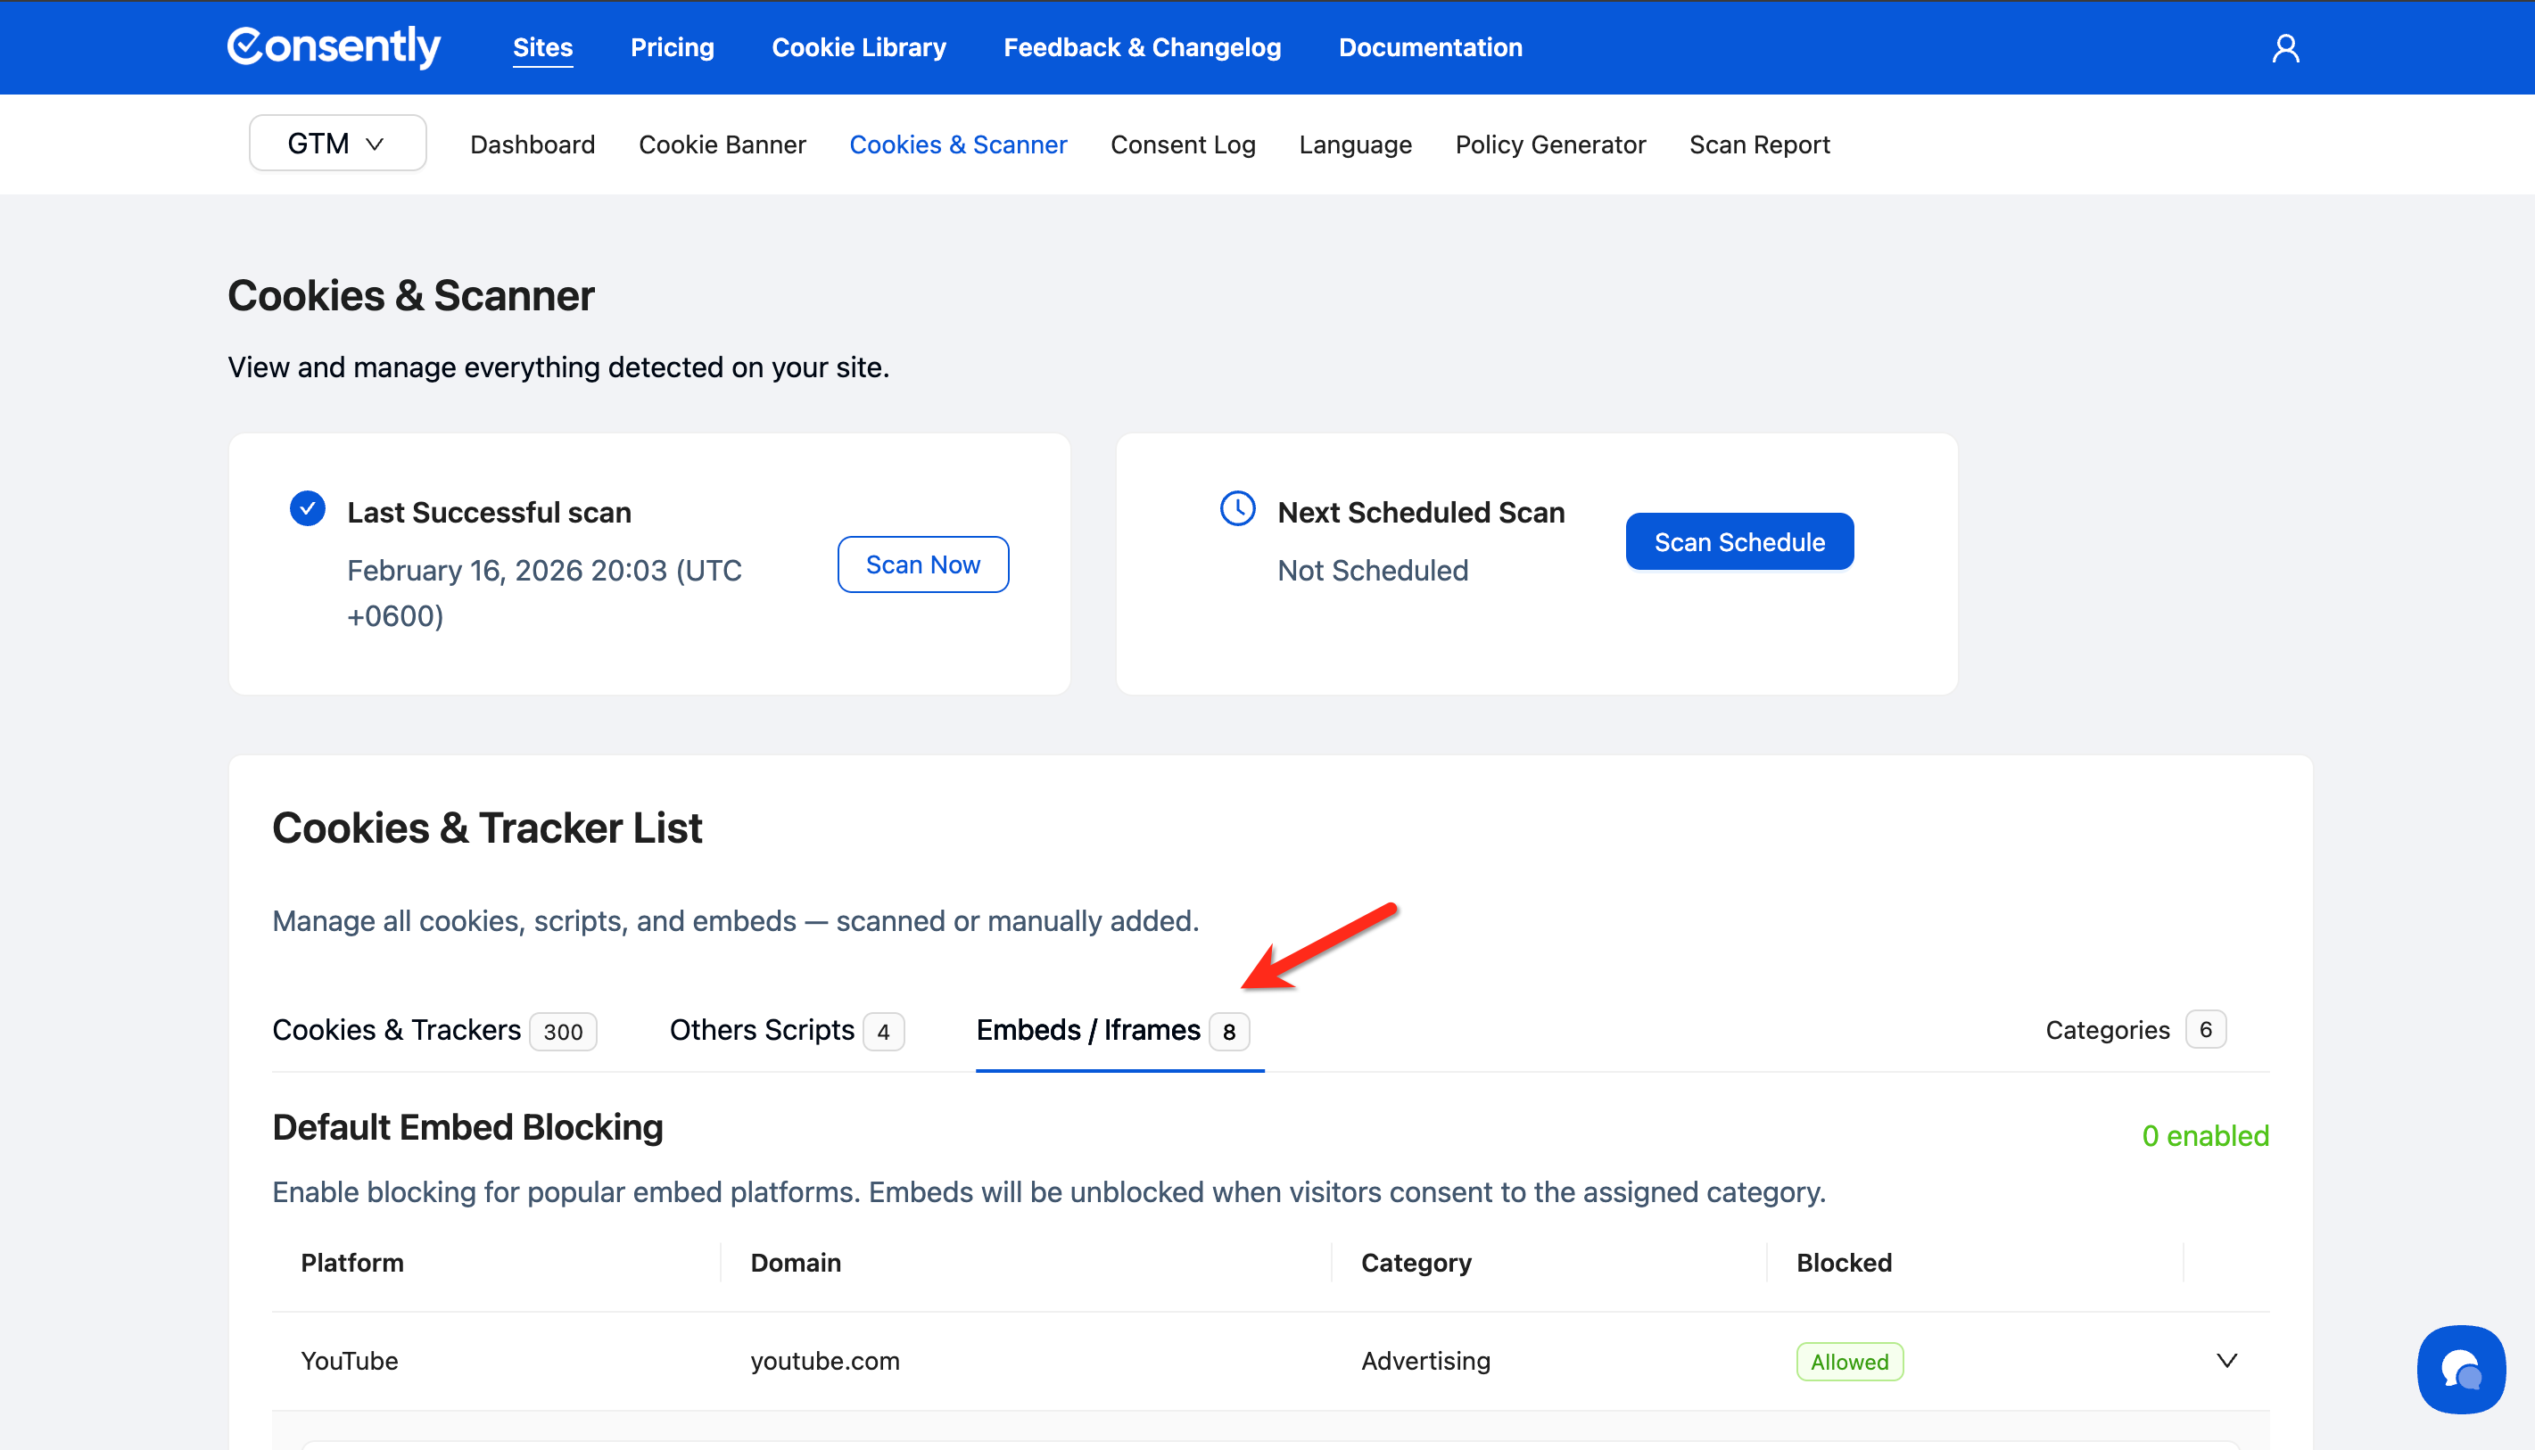Open the GTM site selector dropdown
The image size is (2535, 1450).
click(336, 144)
